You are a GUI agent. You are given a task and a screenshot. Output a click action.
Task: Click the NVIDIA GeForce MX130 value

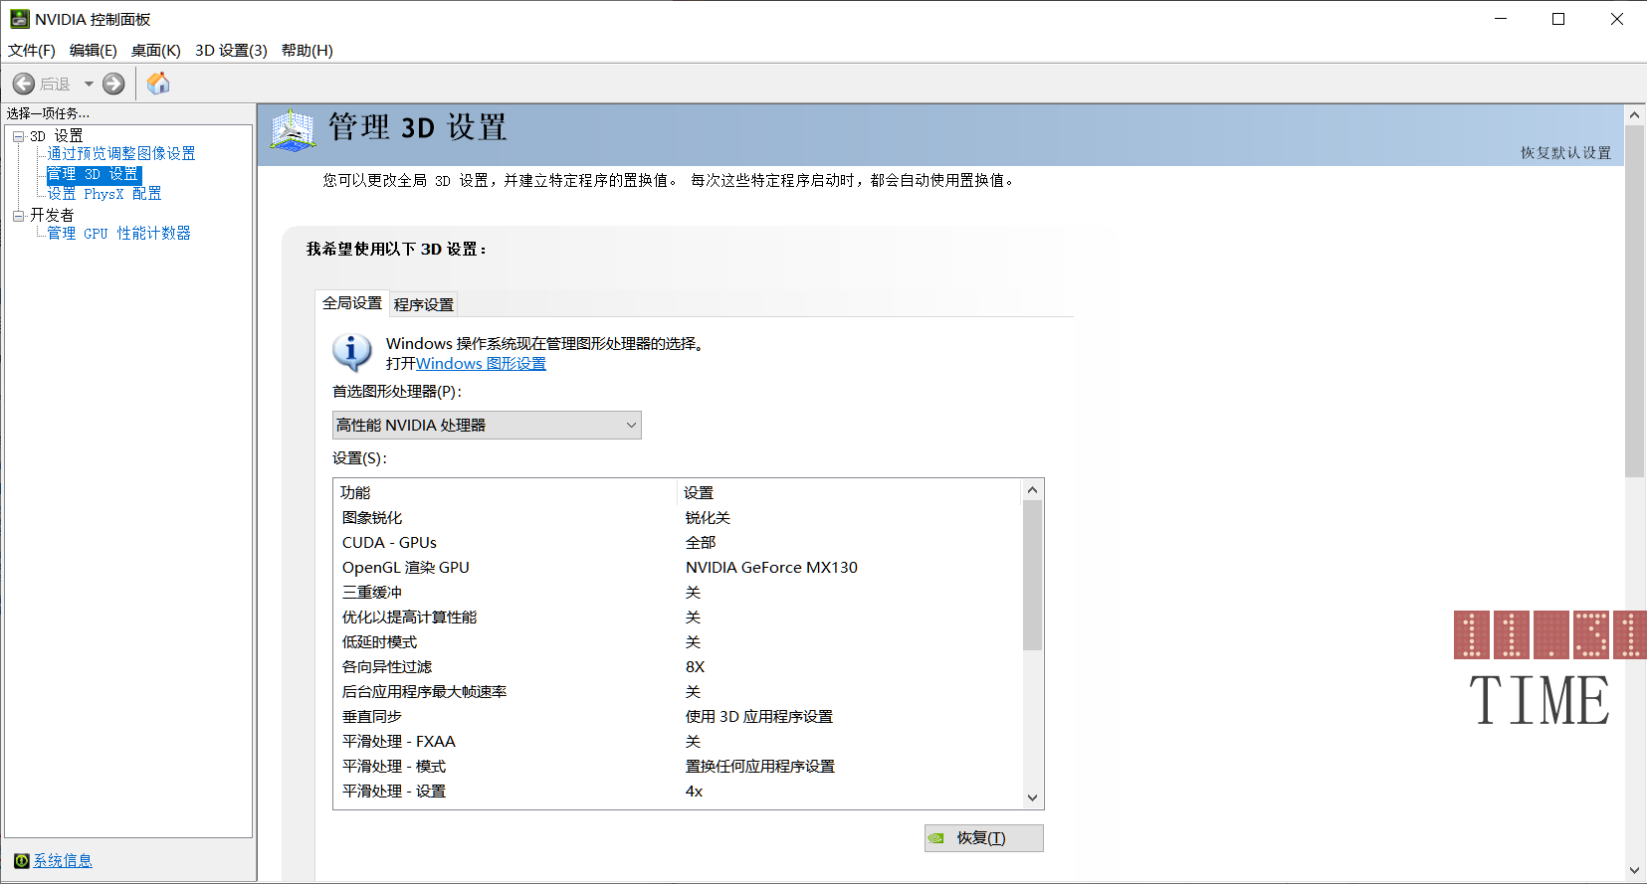coord(771,568)
